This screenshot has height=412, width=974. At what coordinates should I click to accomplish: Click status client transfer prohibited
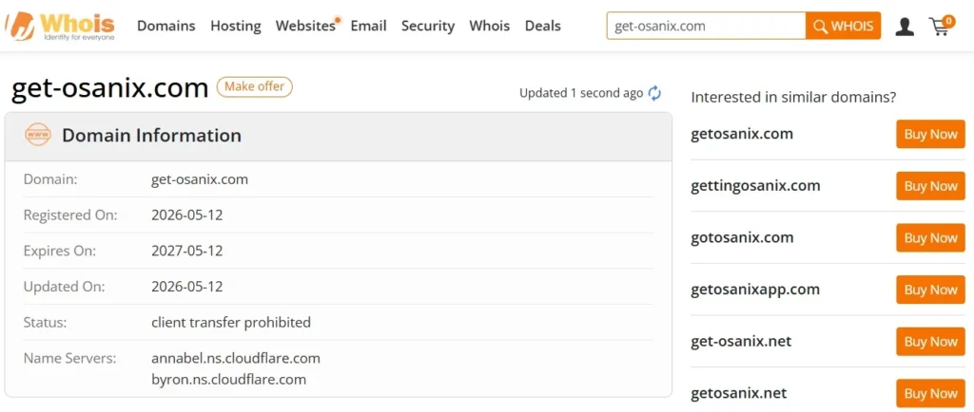point(231,322)
